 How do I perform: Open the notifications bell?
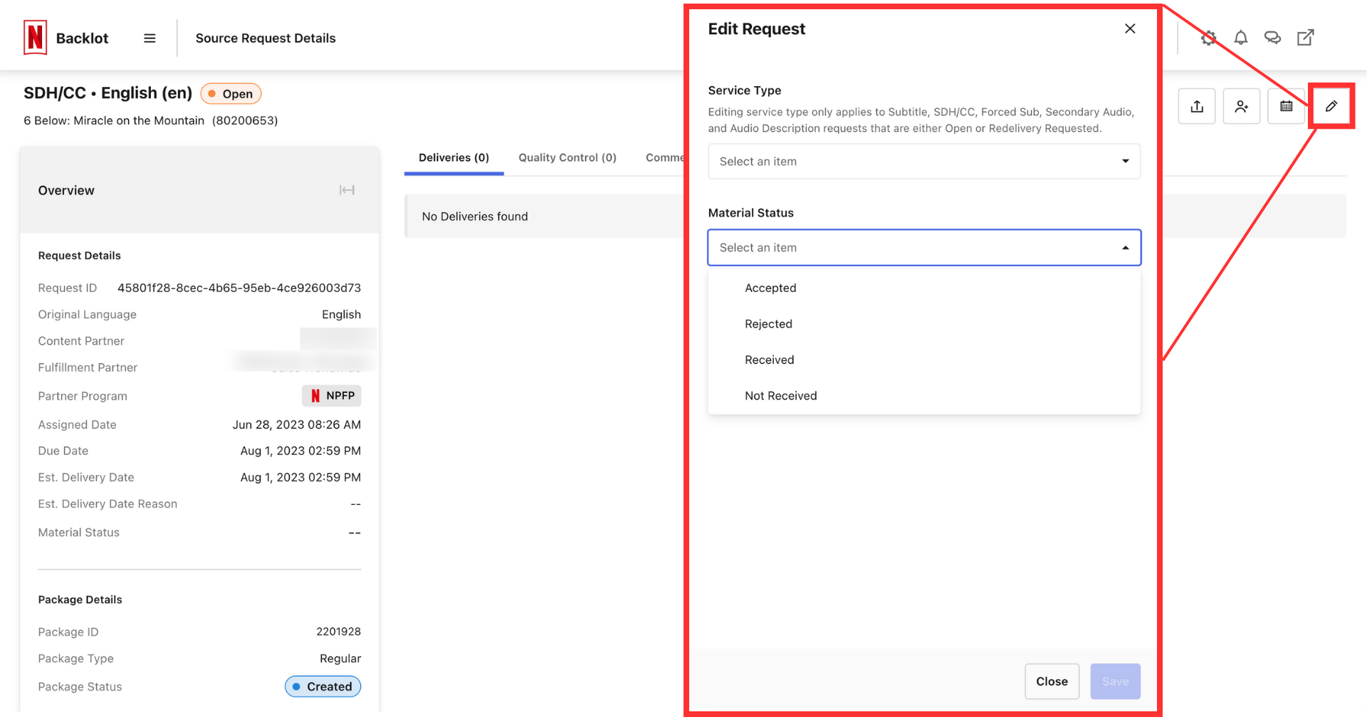pyautogui.click(x=1240, y=38)
